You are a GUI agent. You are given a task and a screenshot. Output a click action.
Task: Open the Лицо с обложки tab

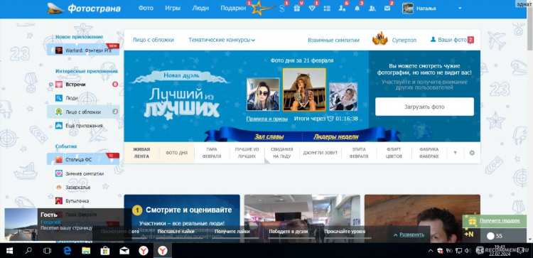[x=153, y=40]
